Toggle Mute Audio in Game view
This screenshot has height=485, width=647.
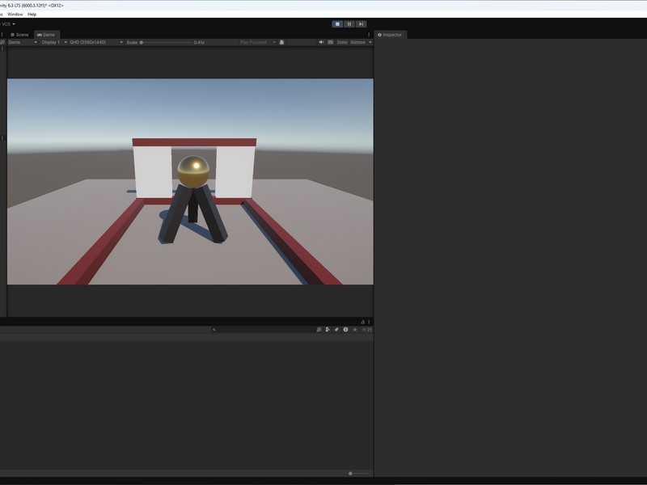(321, 42)
